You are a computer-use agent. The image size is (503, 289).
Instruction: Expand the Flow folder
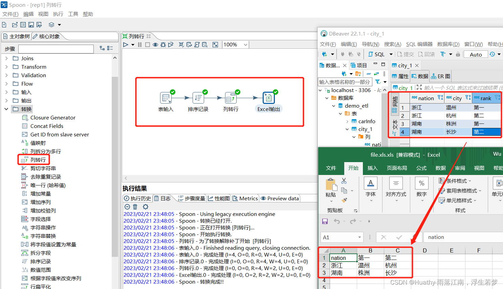point(6,84)
